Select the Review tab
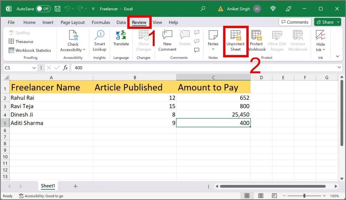 [x=139, y=22]
